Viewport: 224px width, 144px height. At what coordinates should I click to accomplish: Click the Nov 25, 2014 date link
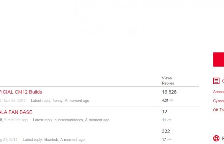(x=15, y=100)
